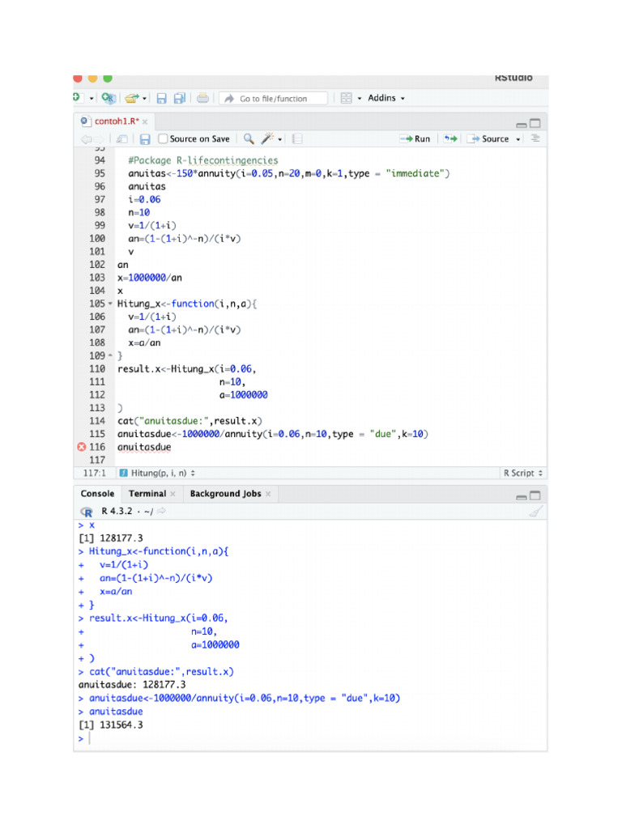Click the save current document icon

[161, 98]
